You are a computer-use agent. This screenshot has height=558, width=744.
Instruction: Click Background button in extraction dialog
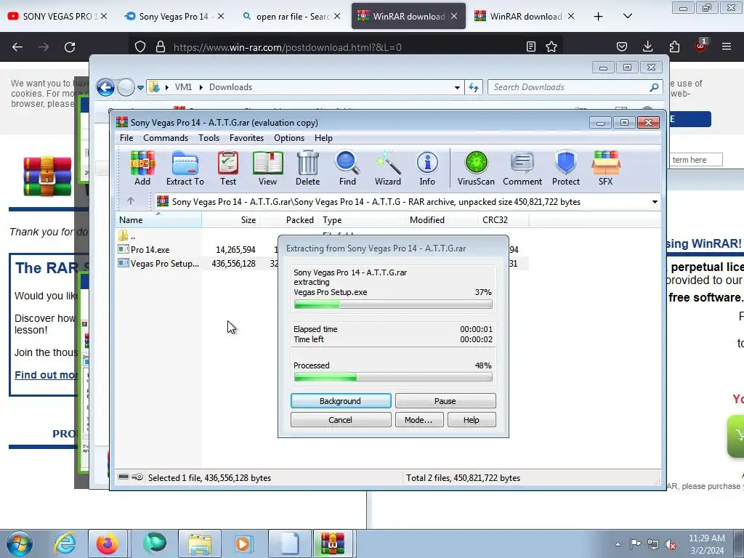[x=341, y=401]
